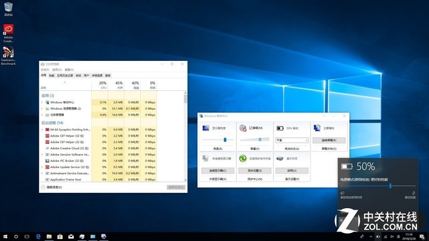
Task: Click the Cortana circle on the taskbar
Action: click(x=16, y=236)
